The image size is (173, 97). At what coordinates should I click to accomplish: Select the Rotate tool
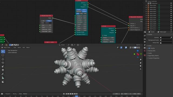(3, 63)
